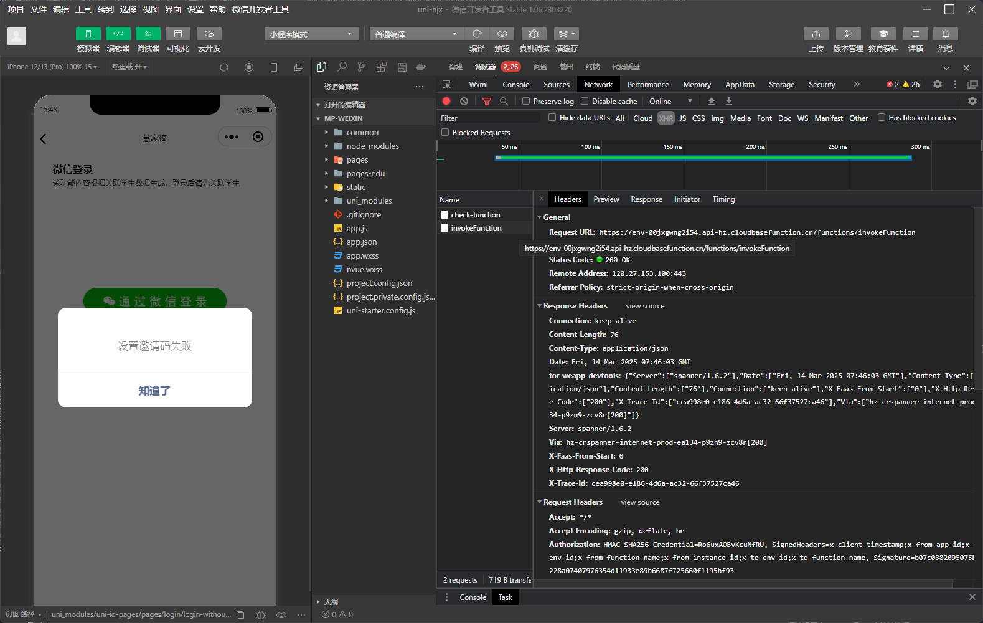Open the file explorer copy icon
The image size is (983, 623).
322,67
